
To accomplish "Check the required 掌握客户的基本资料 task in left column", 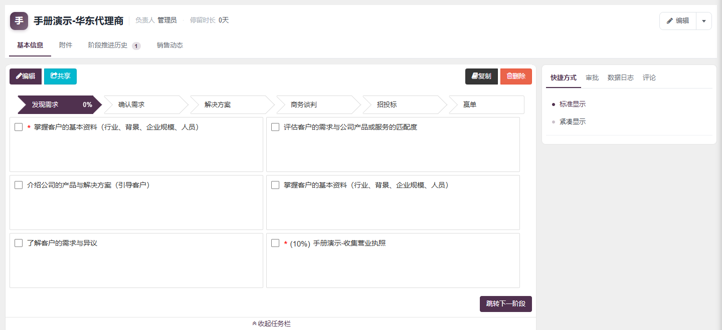I will 19,127.
